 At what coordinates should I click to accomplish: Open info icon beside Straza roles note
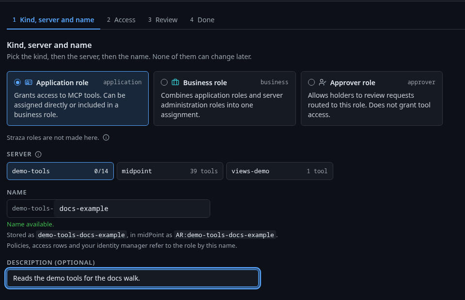click(106, 137)
